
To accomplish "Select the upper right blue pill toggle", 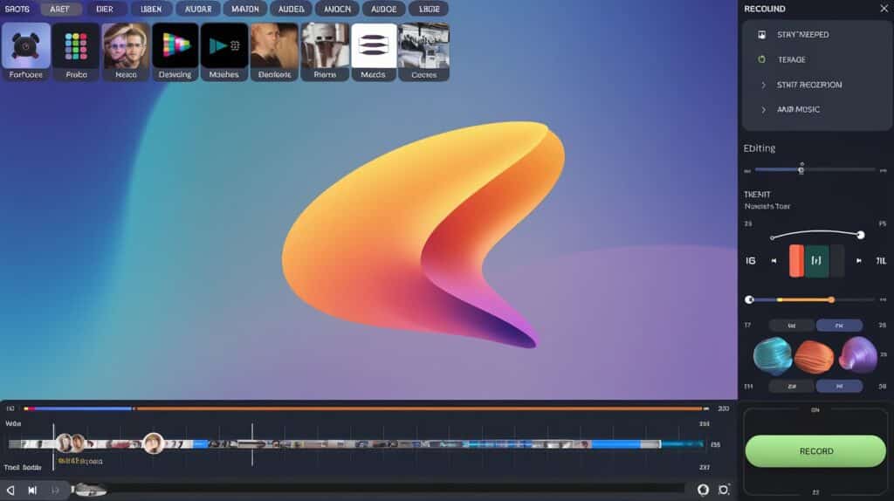I will [x=839, y=326].
